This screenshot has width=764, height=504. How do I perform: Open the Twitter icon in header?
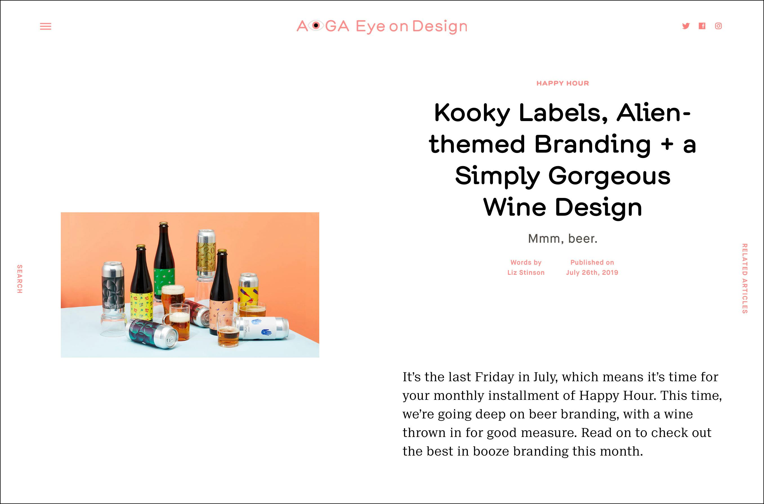(x=686, y=26)
